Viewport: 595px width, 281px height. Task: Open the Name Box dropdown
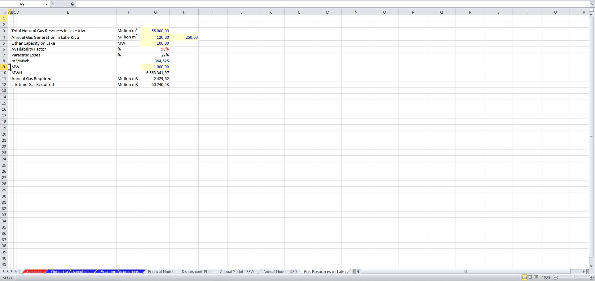(46, 5)
